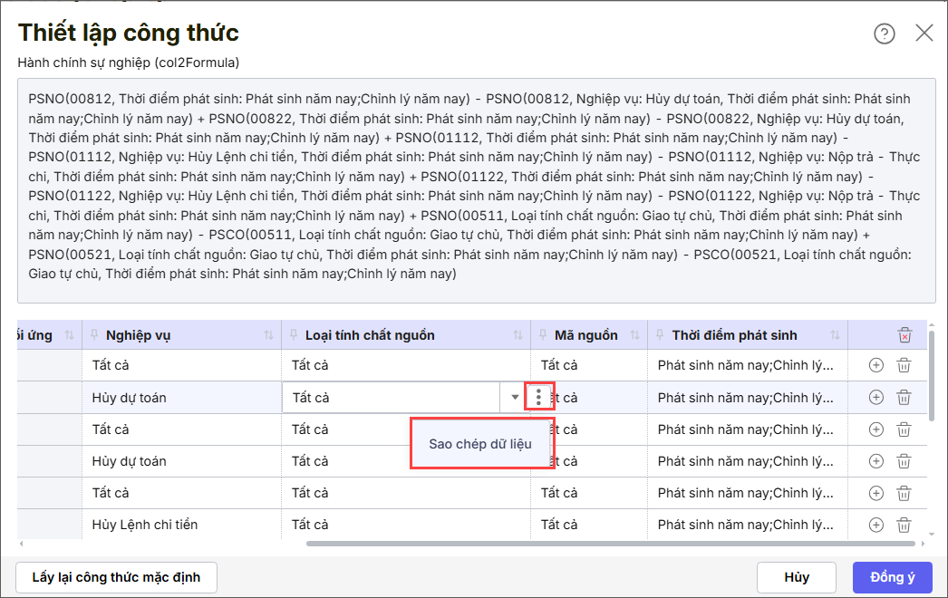Cancel using the Hủy button
948x598 pixels.
(797, 577)
